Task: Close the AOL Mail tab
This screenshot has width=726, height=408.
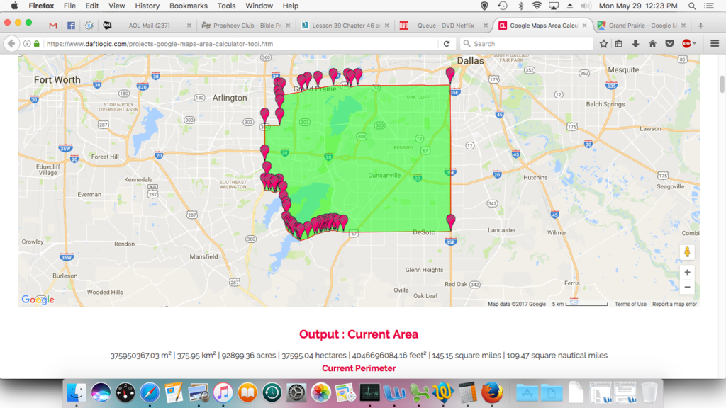Action: click(189, 25)
